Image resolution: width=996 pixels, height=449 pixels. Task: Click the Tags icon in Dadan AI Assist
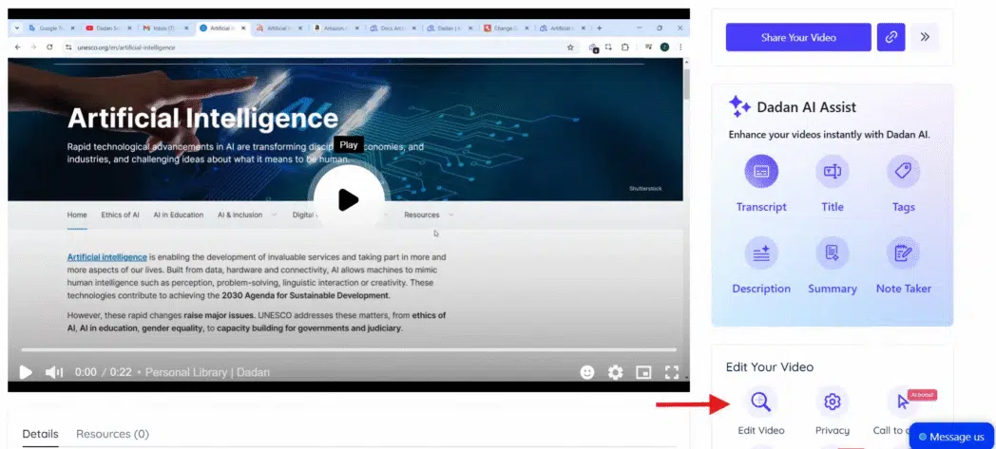coord(903,172)
